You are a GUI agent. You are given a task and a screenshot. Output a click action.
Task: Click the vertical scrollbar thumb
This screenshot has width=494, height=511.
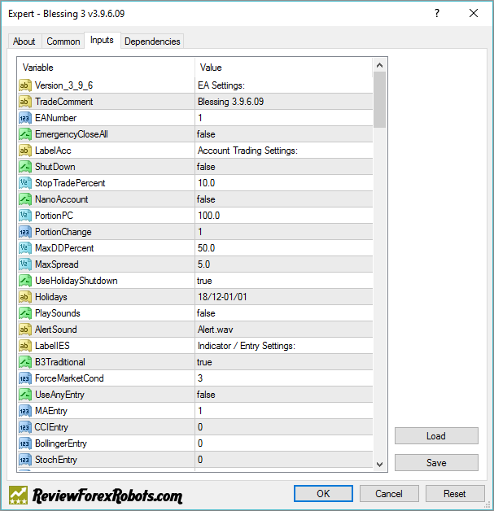[379, 100]
